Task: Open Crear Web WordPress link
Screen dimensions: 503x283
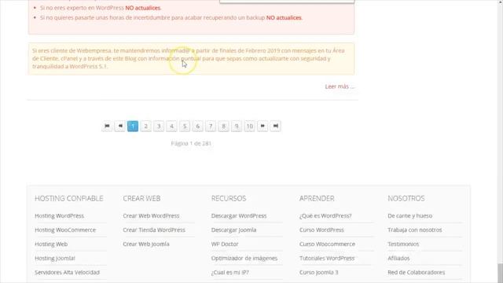Action: tap(151, 215)
